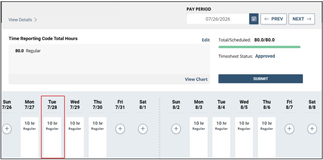Open Tue 8/4 10 hr Regular entry

(x=221, y=137)
